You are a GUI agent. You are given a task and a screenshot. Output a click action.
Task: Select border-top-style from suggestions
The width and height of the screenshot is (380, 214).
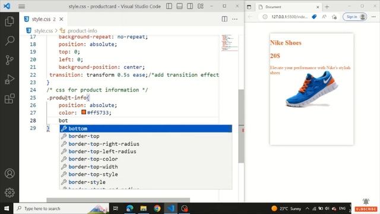(x=146, y=174)
